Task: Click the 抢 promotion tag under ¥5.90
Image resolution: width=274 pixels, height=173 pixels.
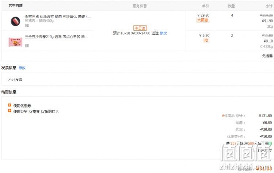Action: 206,40
